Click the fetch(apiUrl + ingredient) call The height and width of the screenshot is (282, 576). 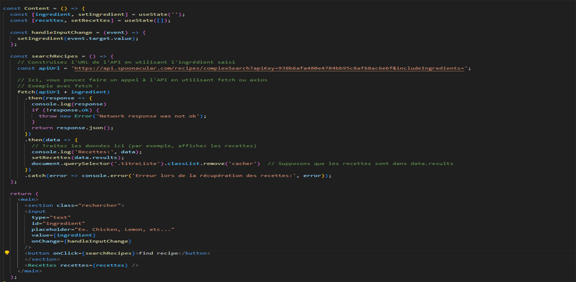64,92
